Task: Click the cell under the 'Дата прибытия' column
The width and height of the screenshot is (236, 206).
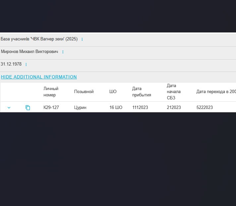Action: click(140, 108)
